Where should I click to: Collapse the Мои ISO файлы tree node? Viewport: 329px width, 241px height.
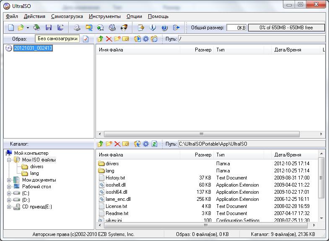point(9,160)
